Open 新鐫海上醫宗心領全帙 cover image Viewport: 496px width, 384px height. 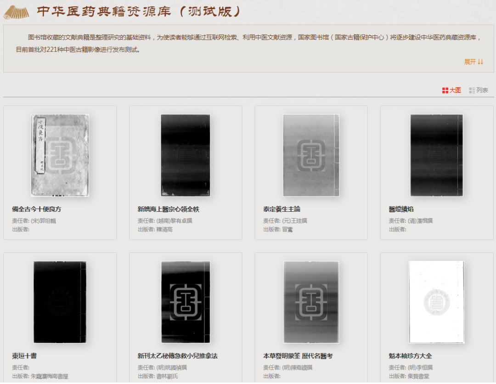(x=186, y=155)
